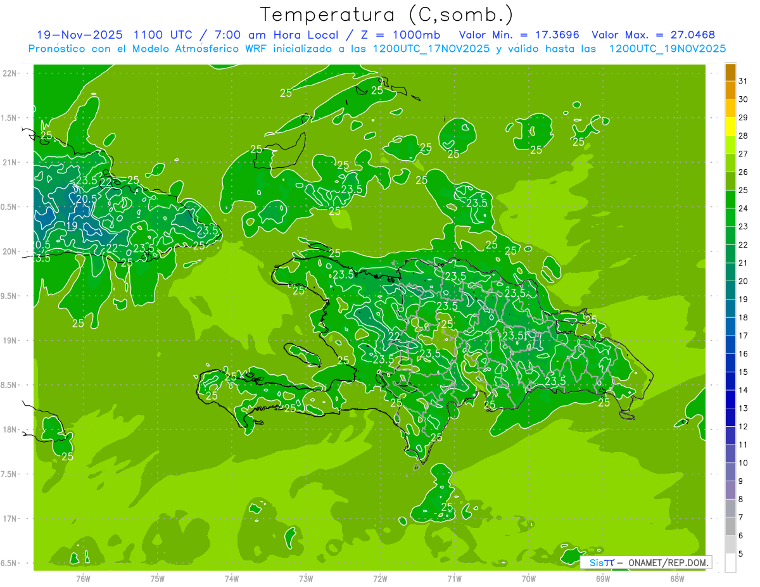
Task: Click the '1200UTC_19NOV2025' valid-until time
Action: pyautogui.click(x=666, y=49)
